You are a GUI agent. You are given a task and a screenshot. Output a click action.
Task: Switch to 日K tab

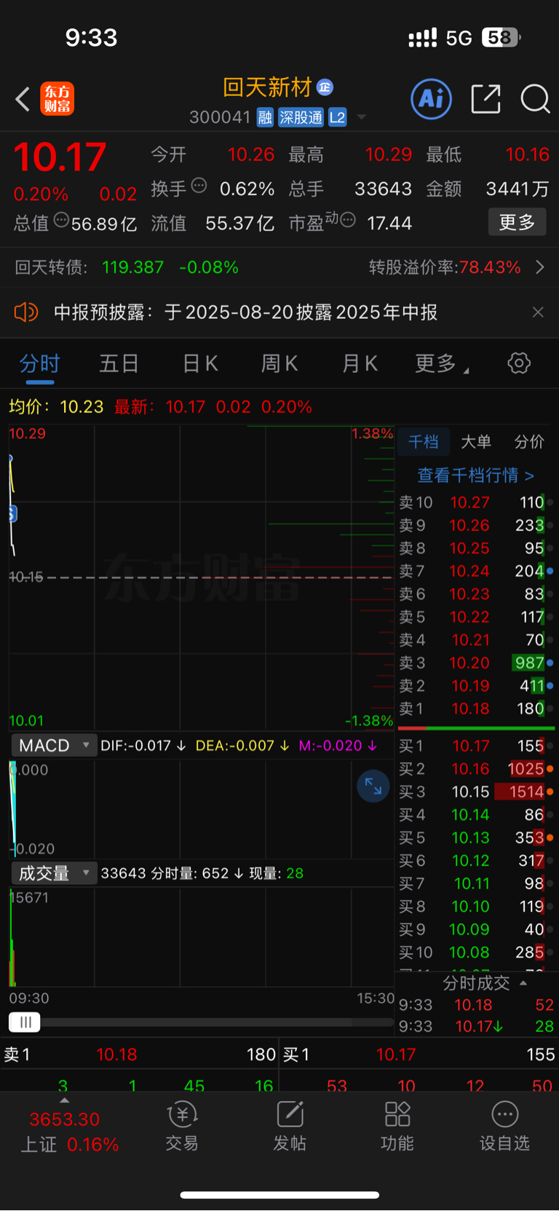click(x=200, y=363)
